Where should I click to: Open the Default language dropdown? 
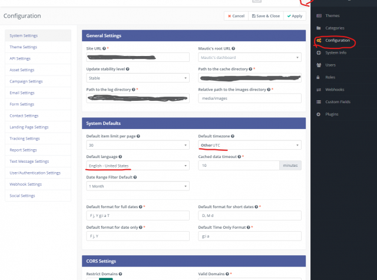pyautogui.click(x=137, y=166)
